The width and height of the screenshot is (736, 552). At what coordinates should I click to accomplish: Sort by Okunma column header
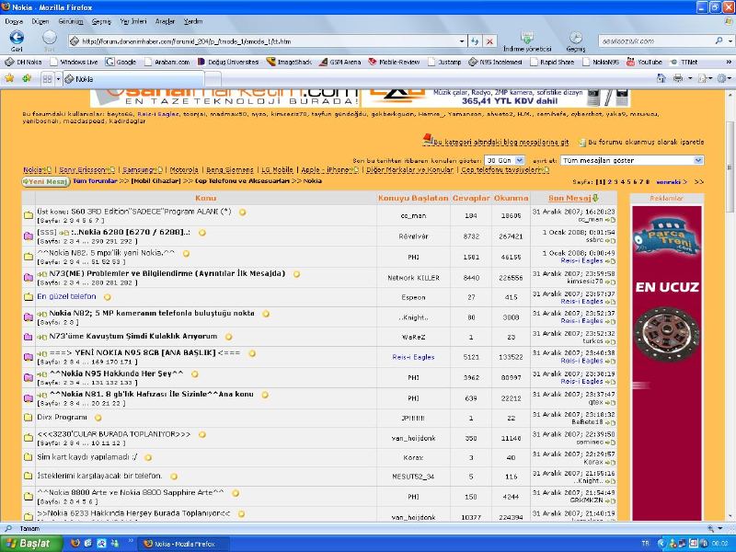[x=511, y=198]
